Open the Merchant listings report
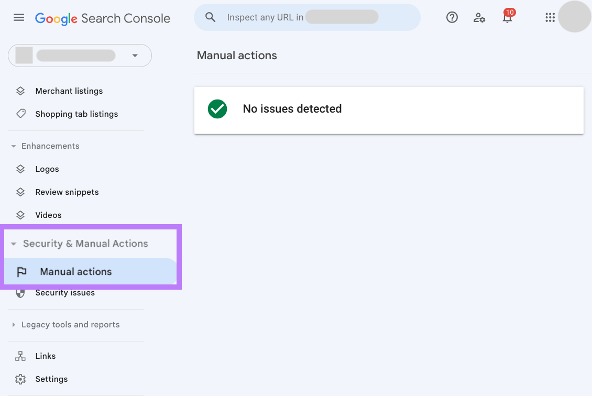Screen dimensions: 592x396 [x=69, y=91]
